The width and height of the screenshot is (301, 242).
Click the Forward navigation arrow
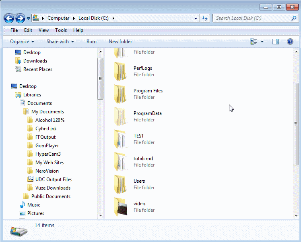point(20,18)
